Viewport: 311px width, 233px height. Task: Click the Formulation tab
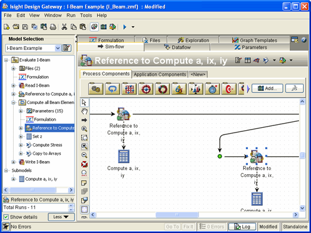107,40
